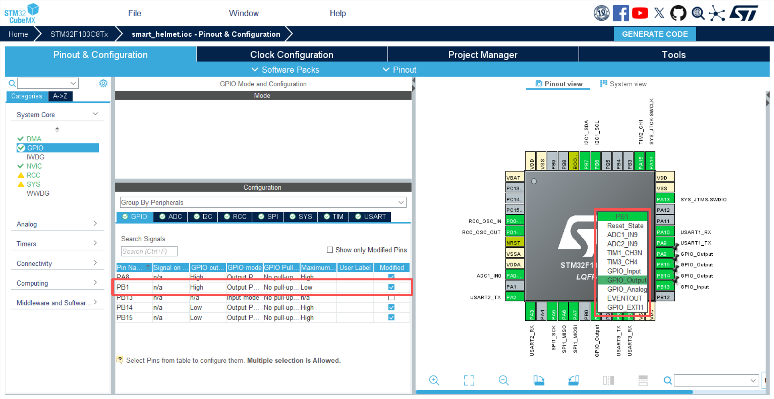Click the vertical split view icon

pyautogui.click(x=608, y=380)
